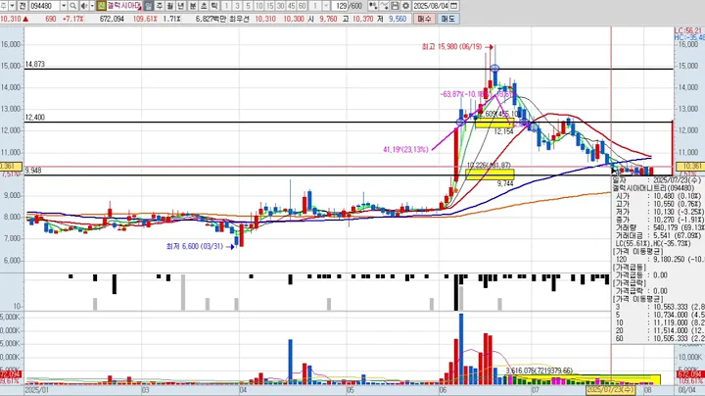Click the add indicator line icon

coord(384,6)
